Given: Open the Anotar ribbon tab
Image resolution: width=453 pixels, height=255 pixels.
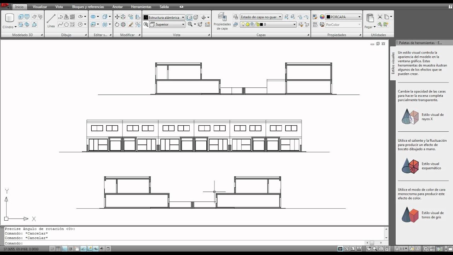Looking at the screenshot, I should tap(117, 7).
